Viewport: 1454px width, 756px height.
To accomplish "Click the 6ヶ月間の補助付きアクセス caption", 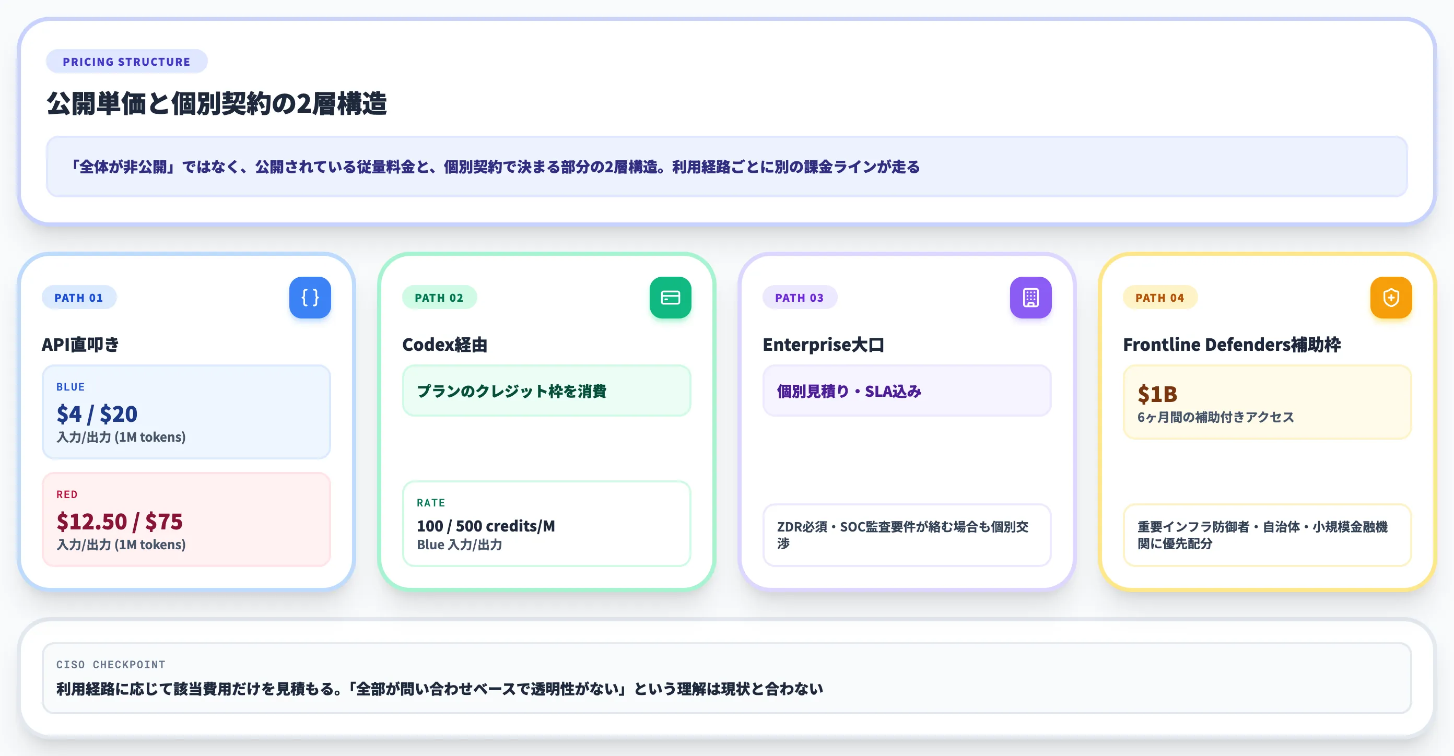I will 1215,417.
